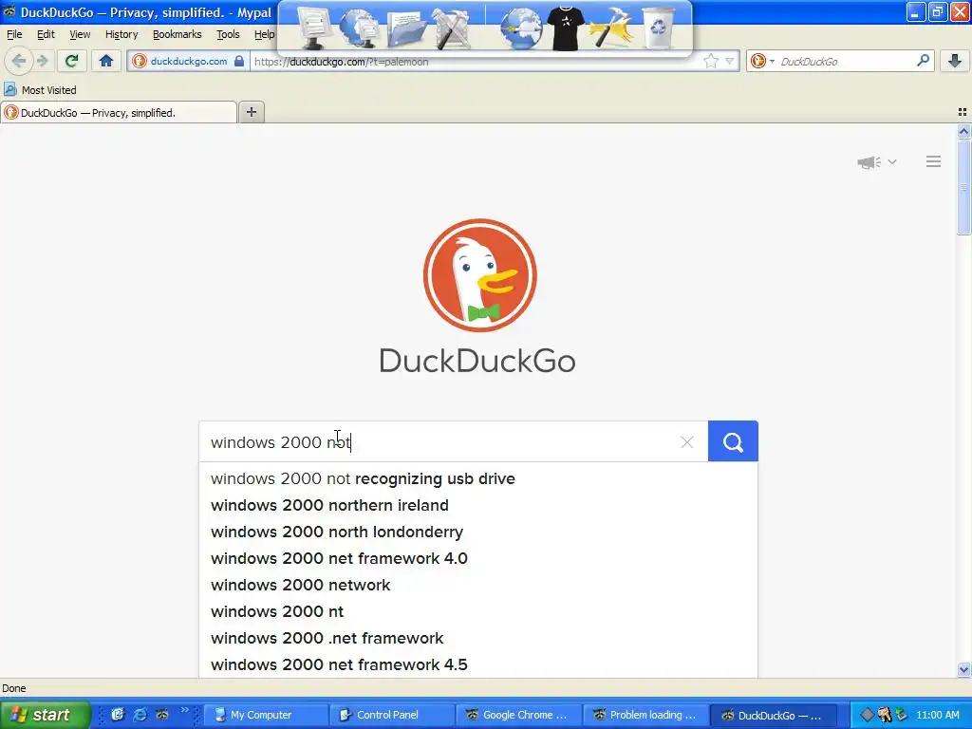Choose suggestion 'windows 2000 nt'
The image size is (972, 729).
pyautogui.click(x=478, y=612)
